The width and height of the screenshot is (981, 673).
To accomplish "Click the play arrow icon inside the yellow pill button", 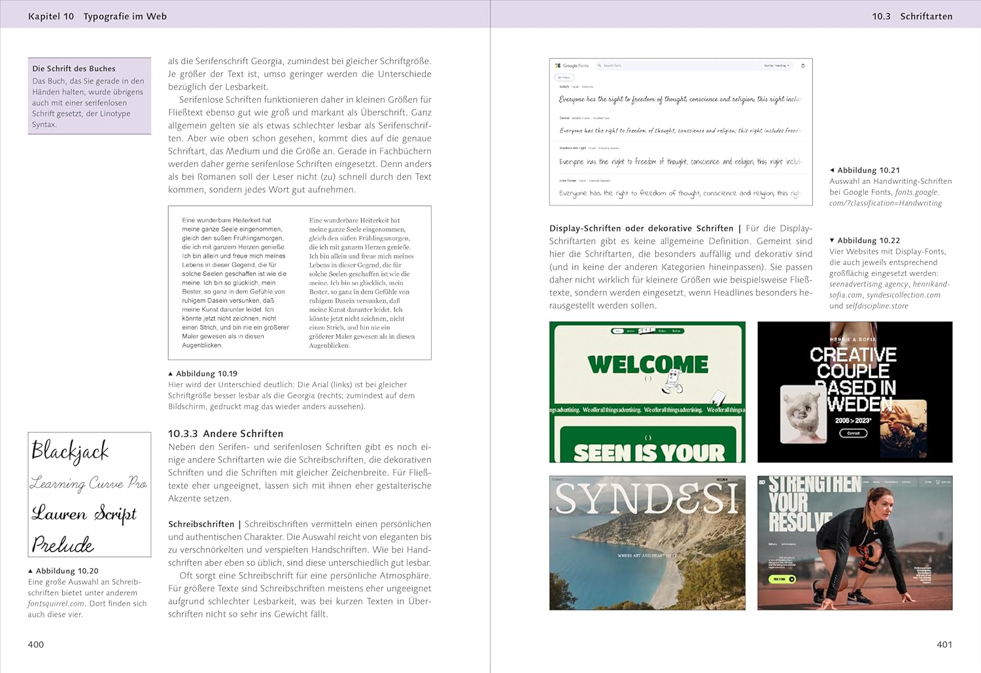I will (x=791, y=579).
